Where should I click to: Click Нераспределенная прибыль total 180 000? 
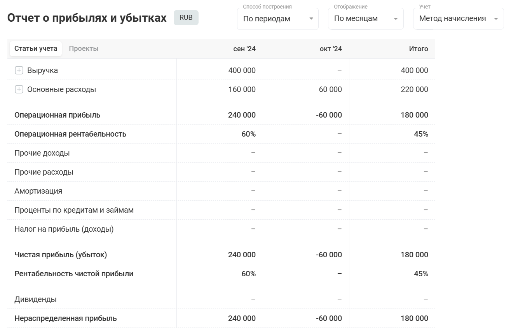point(414,318)
